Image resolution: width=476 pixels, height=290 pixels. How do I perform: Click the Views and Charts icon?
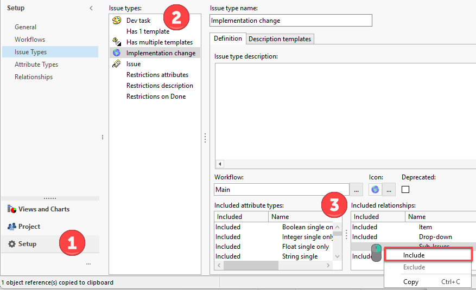12,209
